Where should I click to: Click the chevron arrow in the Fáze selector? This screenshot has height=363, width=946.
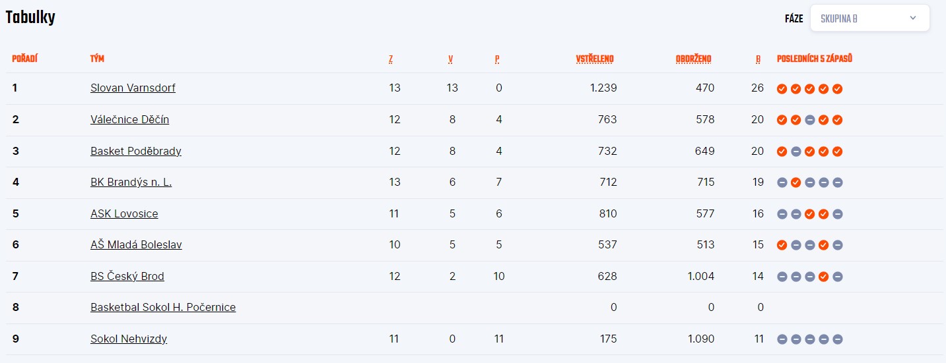coord(913,18)
